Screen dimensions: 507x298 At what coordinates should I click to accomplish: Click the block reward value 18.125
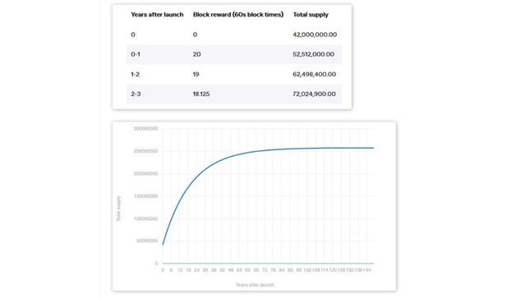click(201, 94)
